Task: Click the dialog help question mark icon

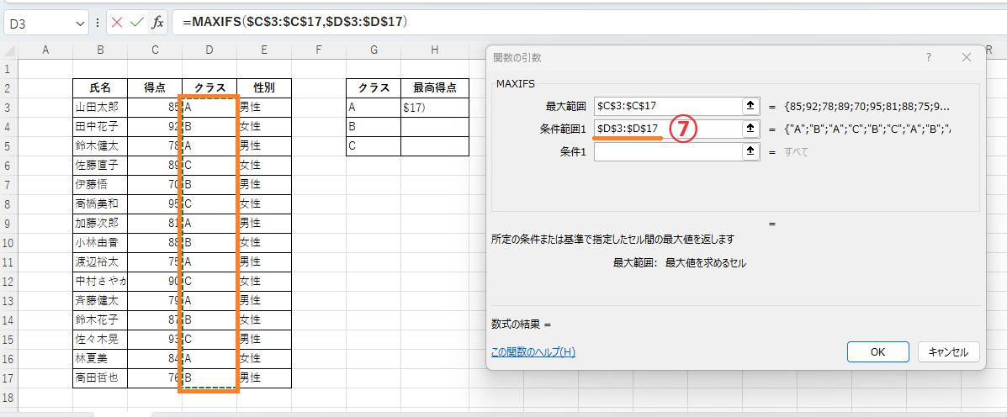Action: pyautogui.click(x=928, y=57)
